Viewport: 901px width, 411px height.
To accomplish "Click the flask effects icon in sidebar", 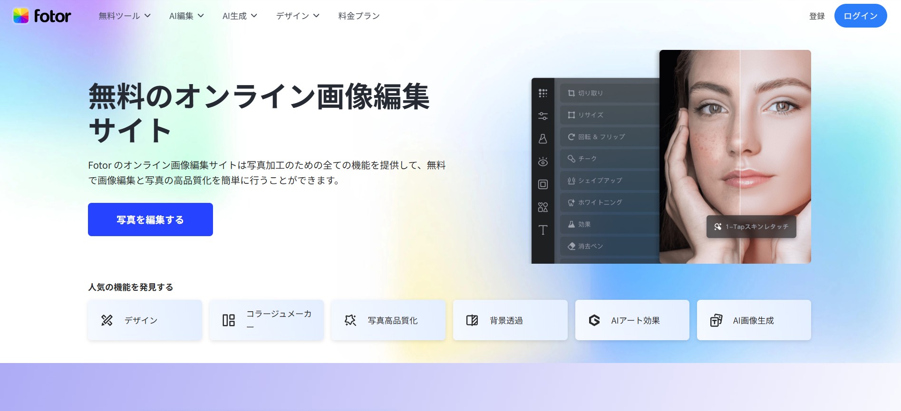I will (x=543, y=139).
